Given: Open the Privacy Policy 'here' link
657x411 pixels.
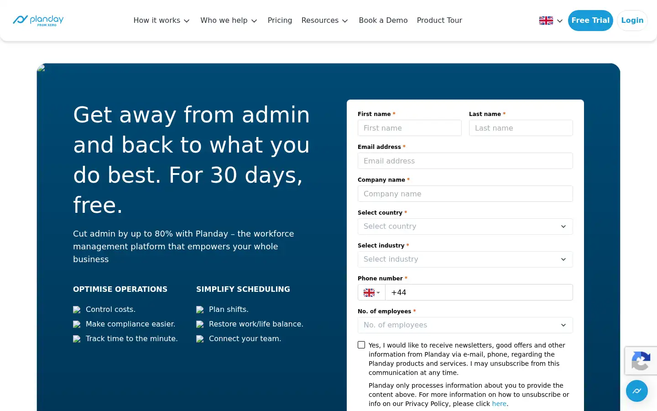Looking at the screenshot, I should [499, 404].
